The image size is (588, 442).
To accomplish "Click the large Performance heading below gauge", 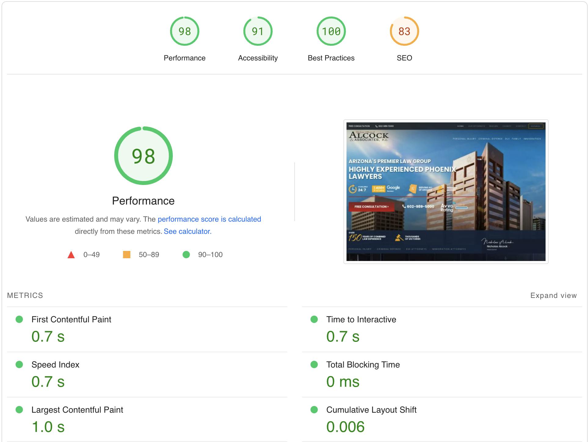I will tap(143, 201).
